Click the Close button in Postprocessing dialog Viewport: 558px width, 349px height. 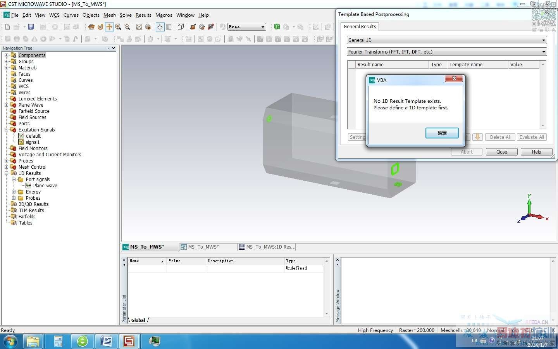pyautogui.click(x=502, y=152)
